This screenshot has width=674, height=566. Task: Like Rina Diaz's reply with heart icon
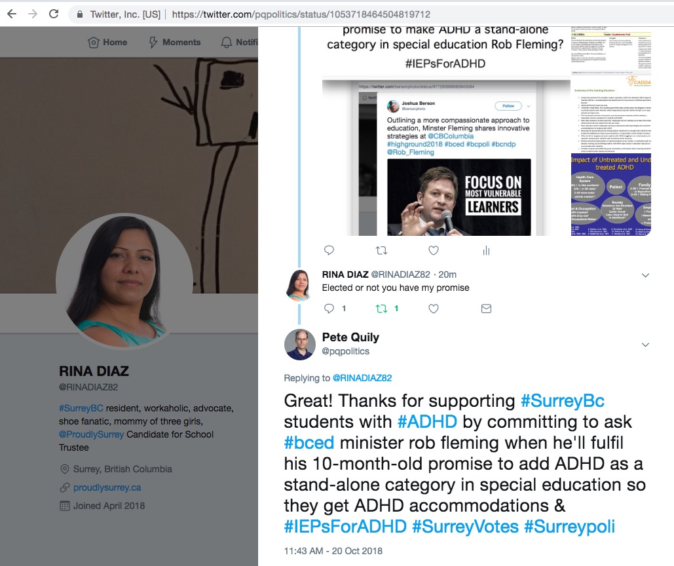pos(434,309)
